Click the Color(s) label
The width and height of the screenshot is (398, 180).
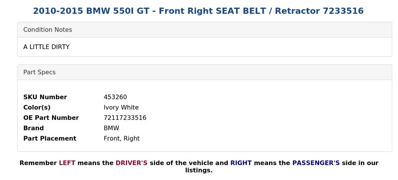coord(37,107)
